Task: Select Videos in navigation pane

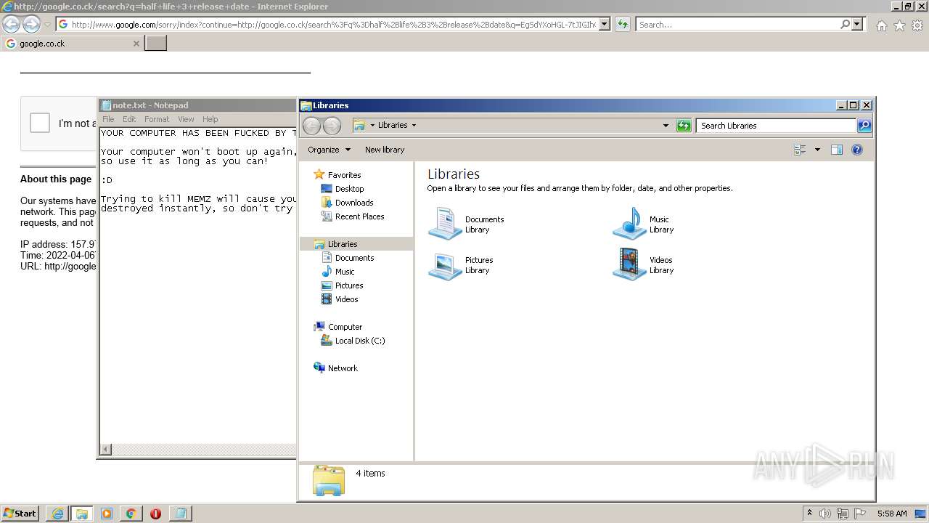Action: [346, 299]
